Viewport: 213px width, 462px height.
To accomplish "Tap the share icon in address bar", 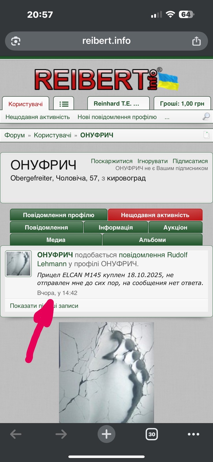I will 196,41.
